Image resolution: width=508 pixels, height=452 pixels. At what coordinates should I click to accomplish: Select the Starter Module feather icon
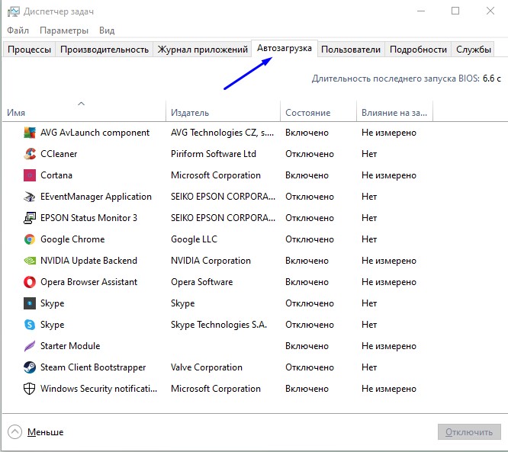tap(30, 346)
